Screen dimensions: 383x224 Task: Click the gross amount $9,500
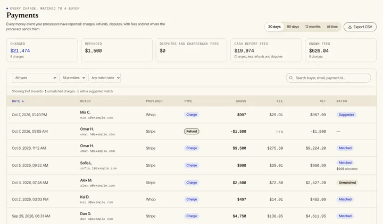[239, 148]
